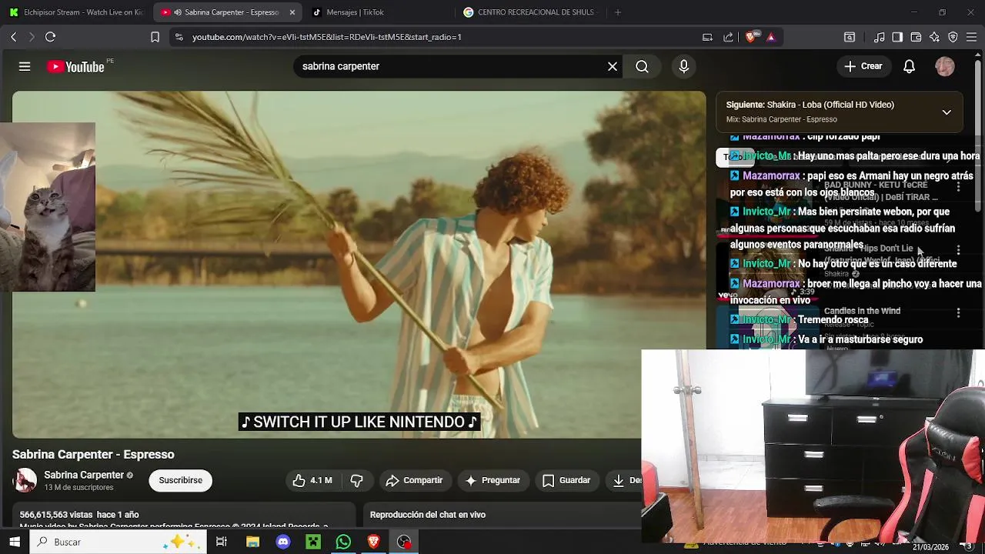The width and height of the screenshot is (985, 554).
Task: Dislike the video
Action: point(356,480)
